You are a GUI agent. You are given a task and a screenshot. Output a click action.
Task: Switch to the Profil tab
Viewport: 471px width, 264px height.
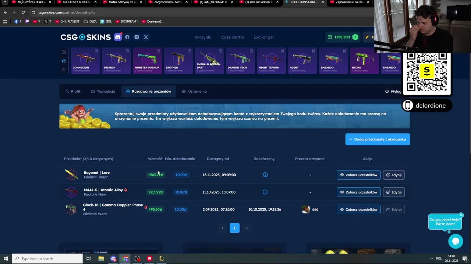click(72, 91)
